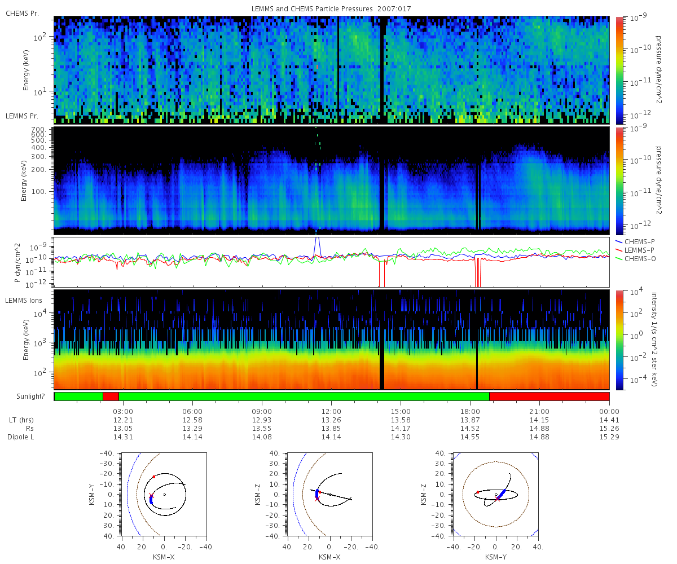The image size is (677, 564).
Task: Click the Dipole L value 14.30
Action: click(x=401, y=437)
